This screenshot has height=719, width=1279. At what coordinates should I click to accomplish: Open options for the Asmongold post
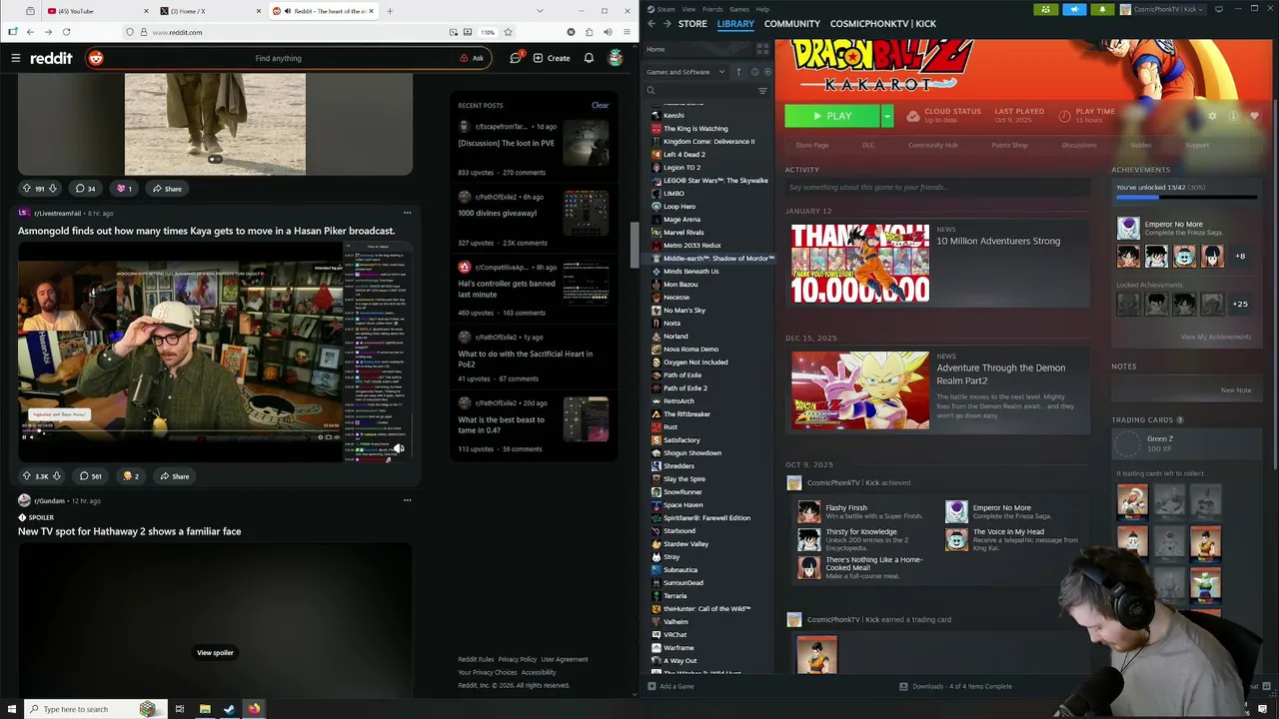click(x=407, y=213)
